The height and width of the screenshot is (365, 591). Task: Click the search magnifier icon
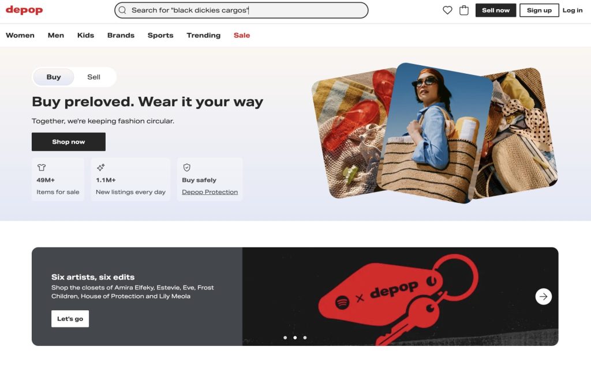point(122,10)
